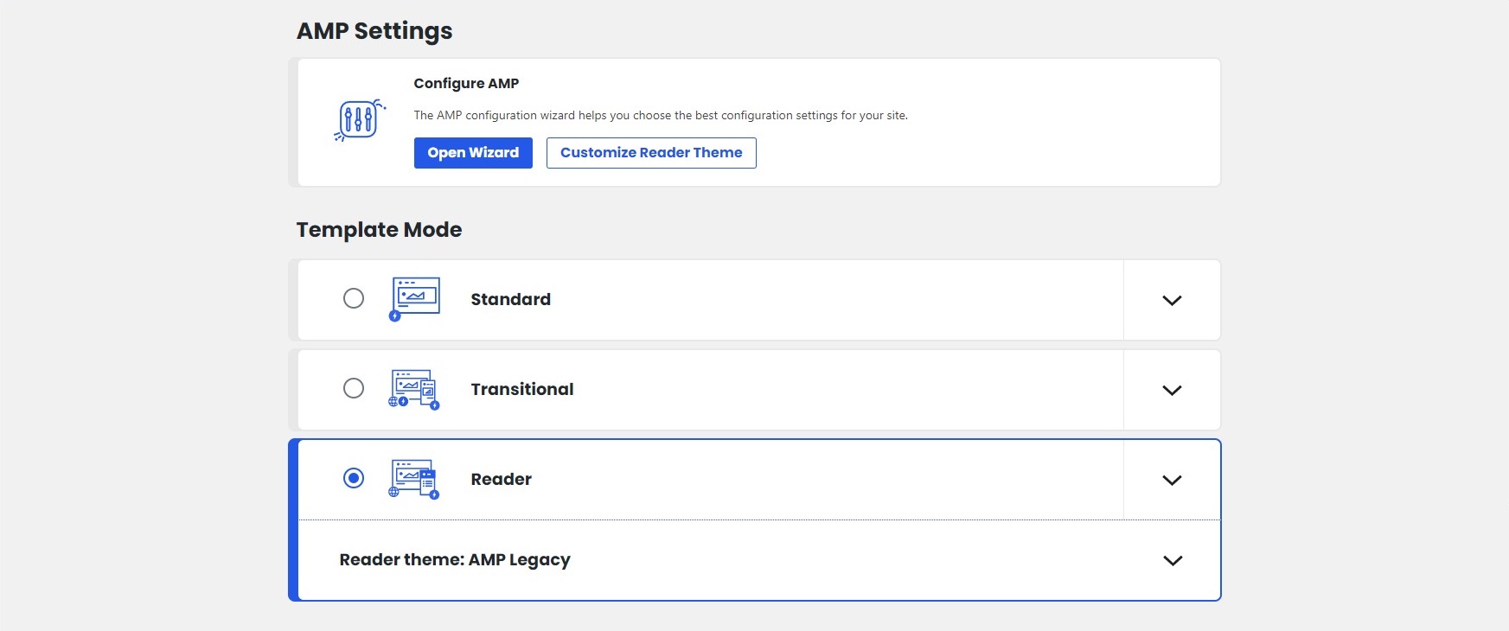Click the AMP configuration wizard description text
Screen dimensions: 1509x631
(x=661, y=116)
